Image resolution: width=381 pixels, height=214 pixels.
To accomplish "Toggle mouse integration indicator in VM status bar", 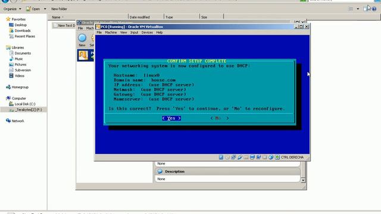I will pos(271,157).
